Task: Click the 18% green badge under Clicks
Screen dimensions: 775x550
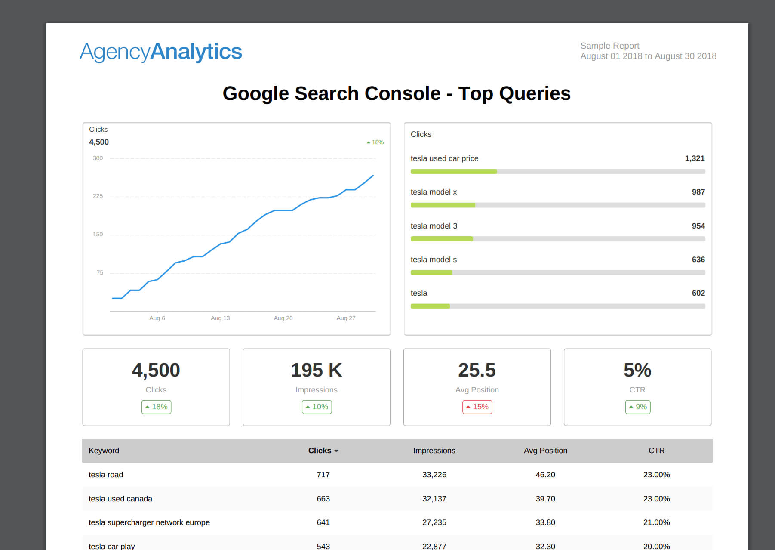Action: [156, 407]
